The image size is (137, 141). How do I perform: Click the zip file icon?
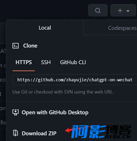tap(16, 133)
